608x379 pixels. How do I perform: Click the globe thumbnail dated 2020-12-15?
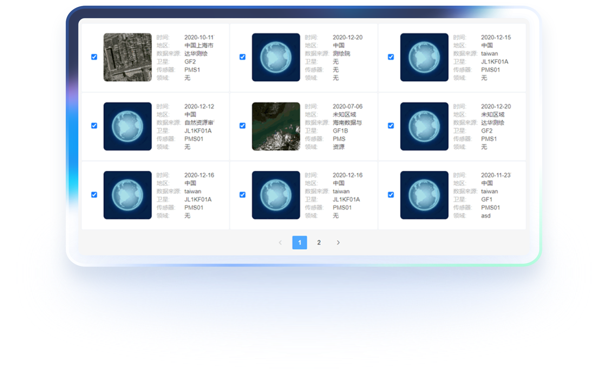pyautogui.click(x=424, y=57)
